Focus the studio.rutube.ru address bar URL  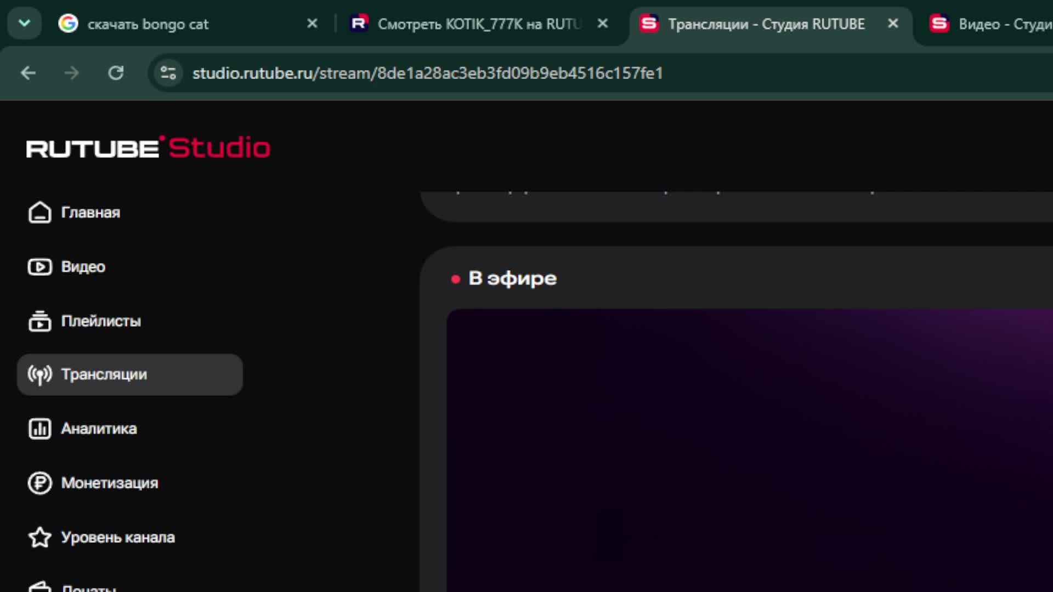[428, 73]
